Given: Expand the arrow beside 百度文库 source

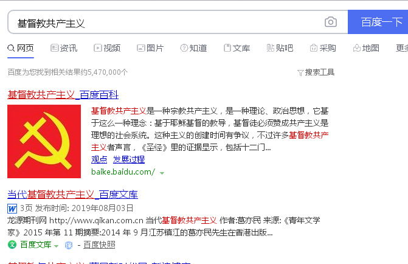Looking at the screenshot, I should 56,246.
